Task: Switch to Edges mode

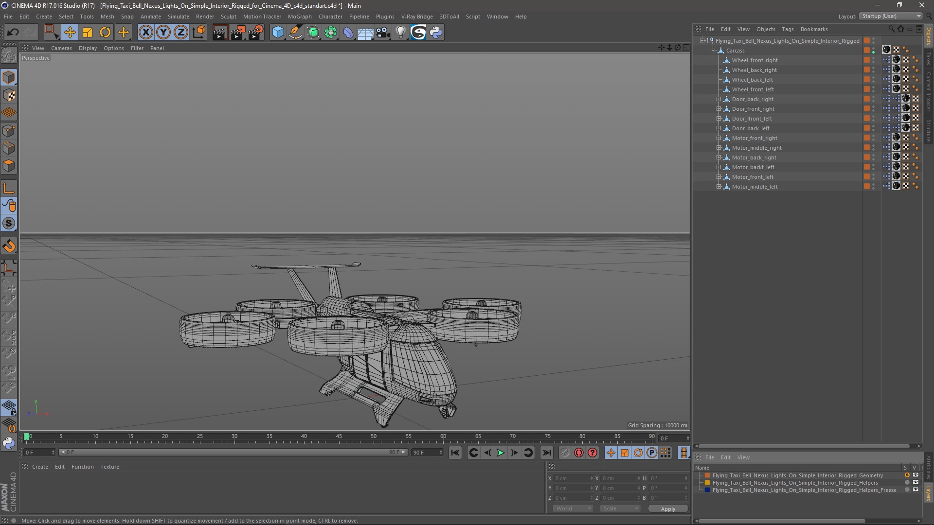Action: (9, 148)
